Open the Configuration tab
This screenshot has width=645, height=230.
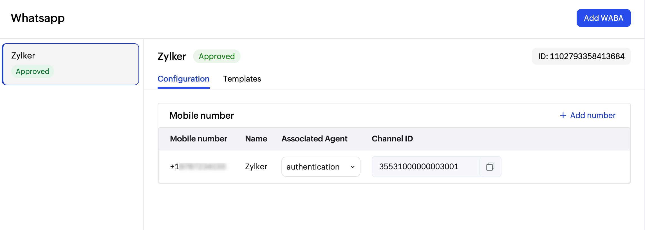(x=183, y=79)
